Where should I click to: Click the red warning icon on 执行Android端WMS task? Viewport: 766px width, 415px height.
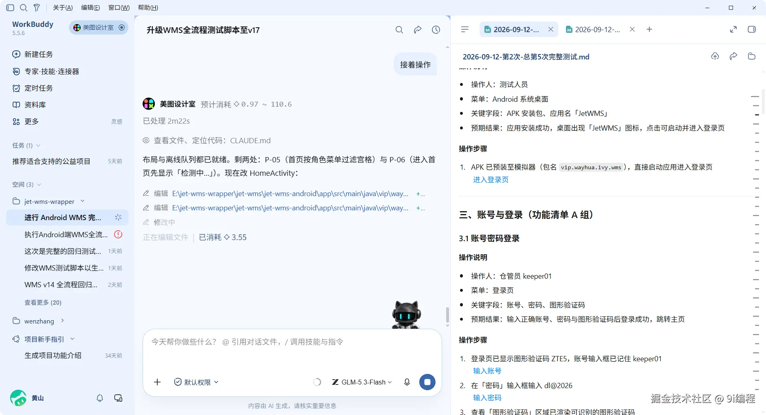[x=118, y=234]
